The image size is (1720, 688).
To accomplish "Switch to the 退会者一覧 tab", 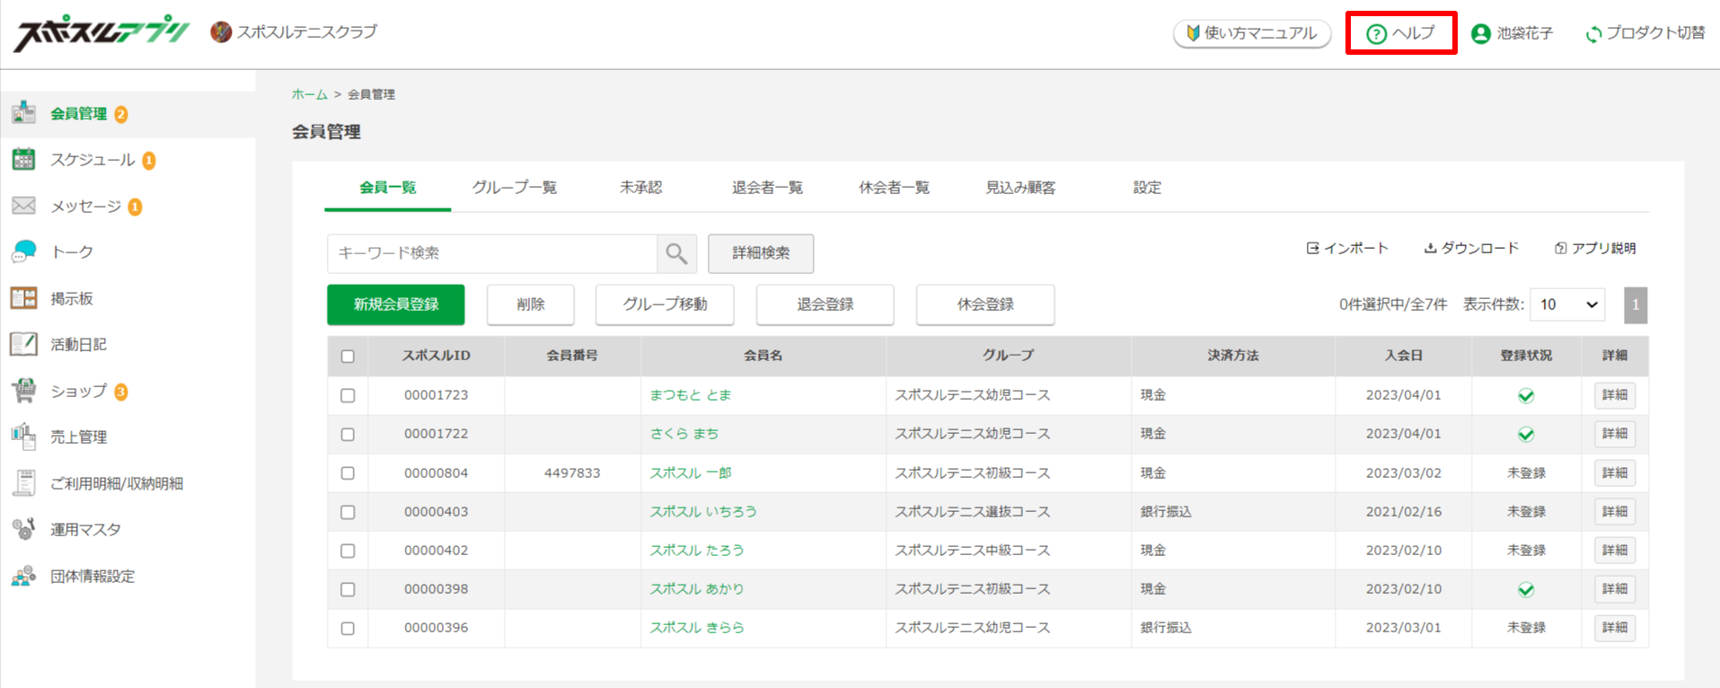I will point(767,187).
